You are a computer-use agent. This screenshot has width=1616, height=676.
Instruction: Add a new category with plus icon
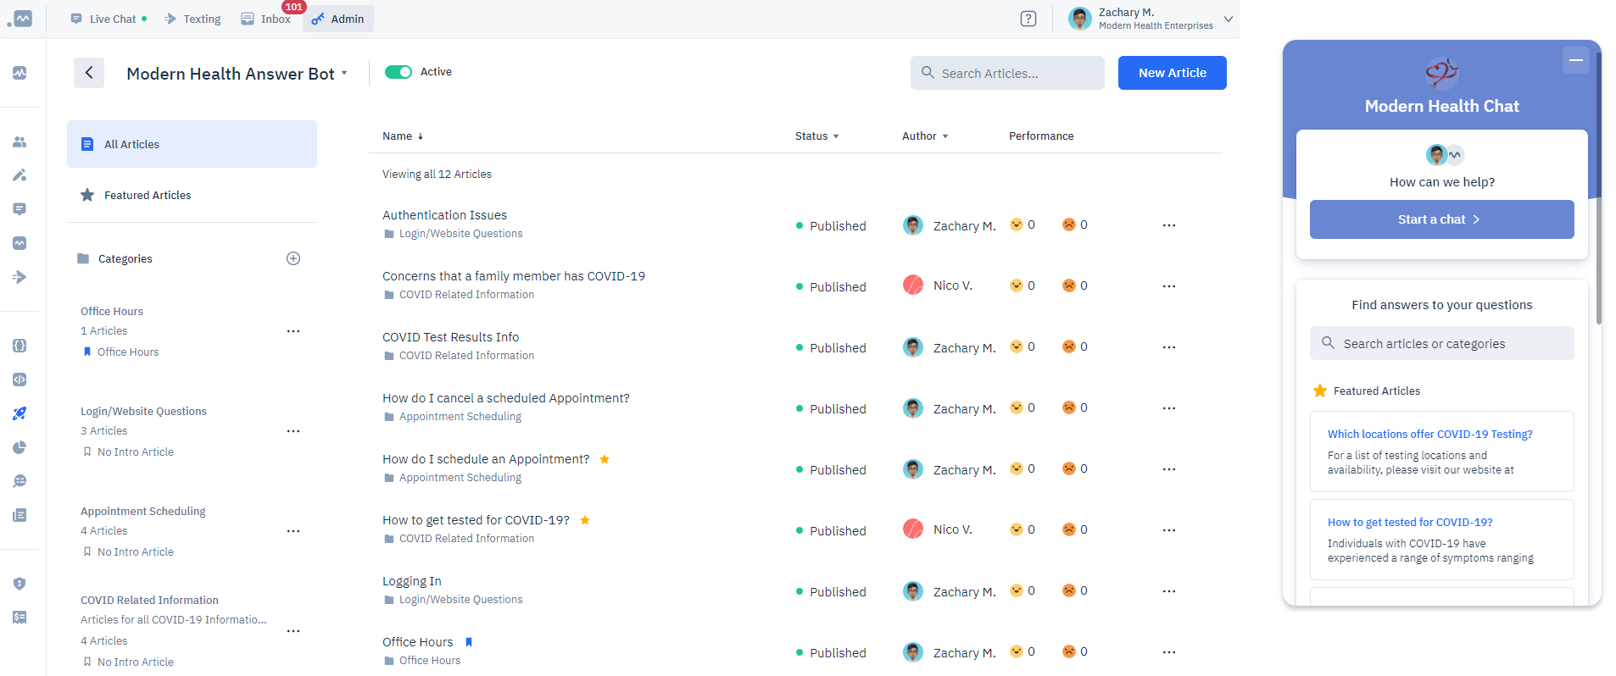pyautogui.click(x=293, y=258)
